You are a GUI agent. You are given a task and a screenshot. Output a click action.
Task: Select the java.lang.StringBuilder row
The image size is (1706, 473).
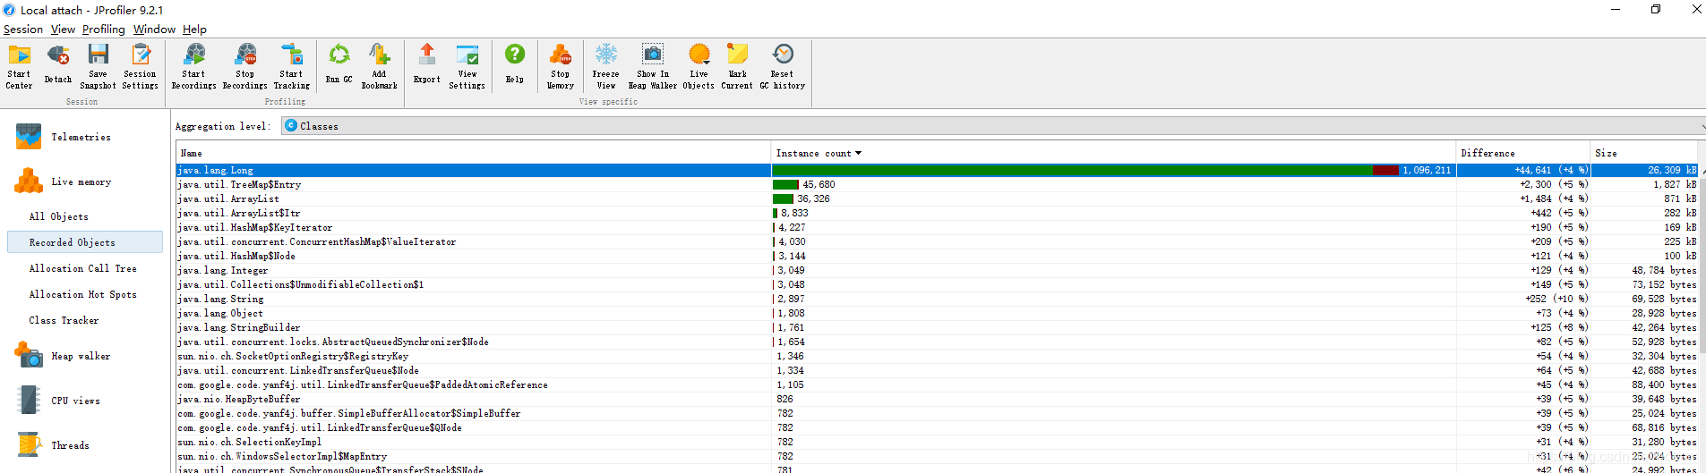(x=937, y=327)
